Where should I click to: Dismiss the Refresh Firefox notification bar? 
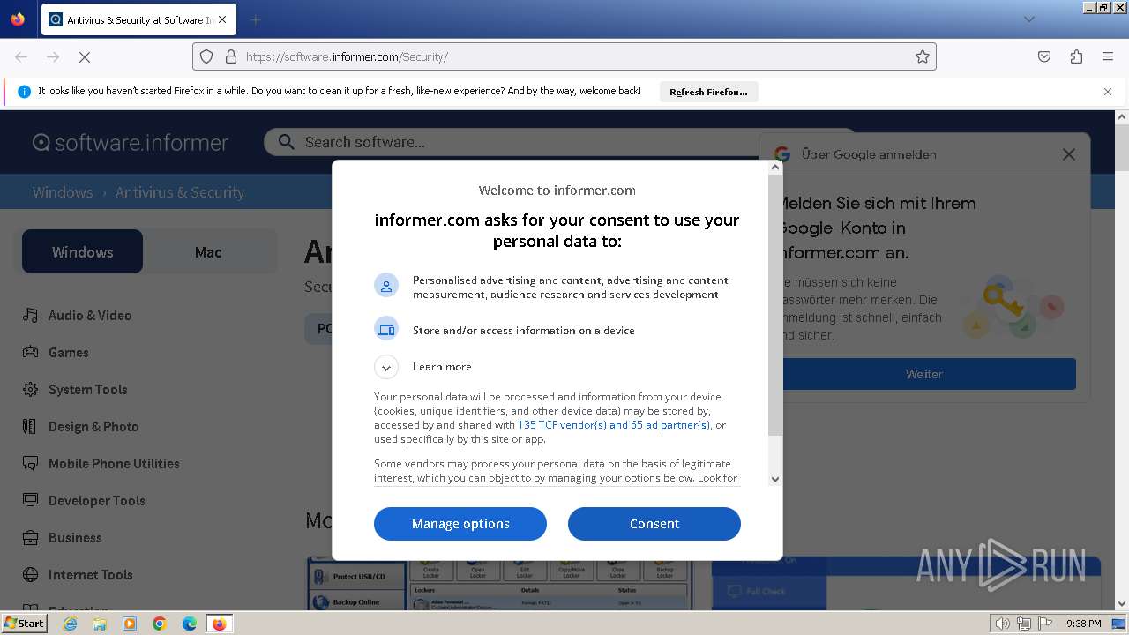pyautogui.click(x=1108, y=92)
